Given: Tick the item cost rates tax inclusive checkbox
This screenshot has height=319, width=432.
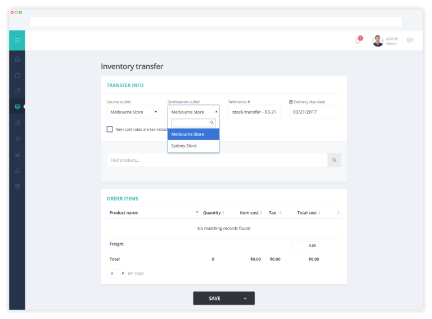Looking at the screenshot, I should click(x=110, y=129).
